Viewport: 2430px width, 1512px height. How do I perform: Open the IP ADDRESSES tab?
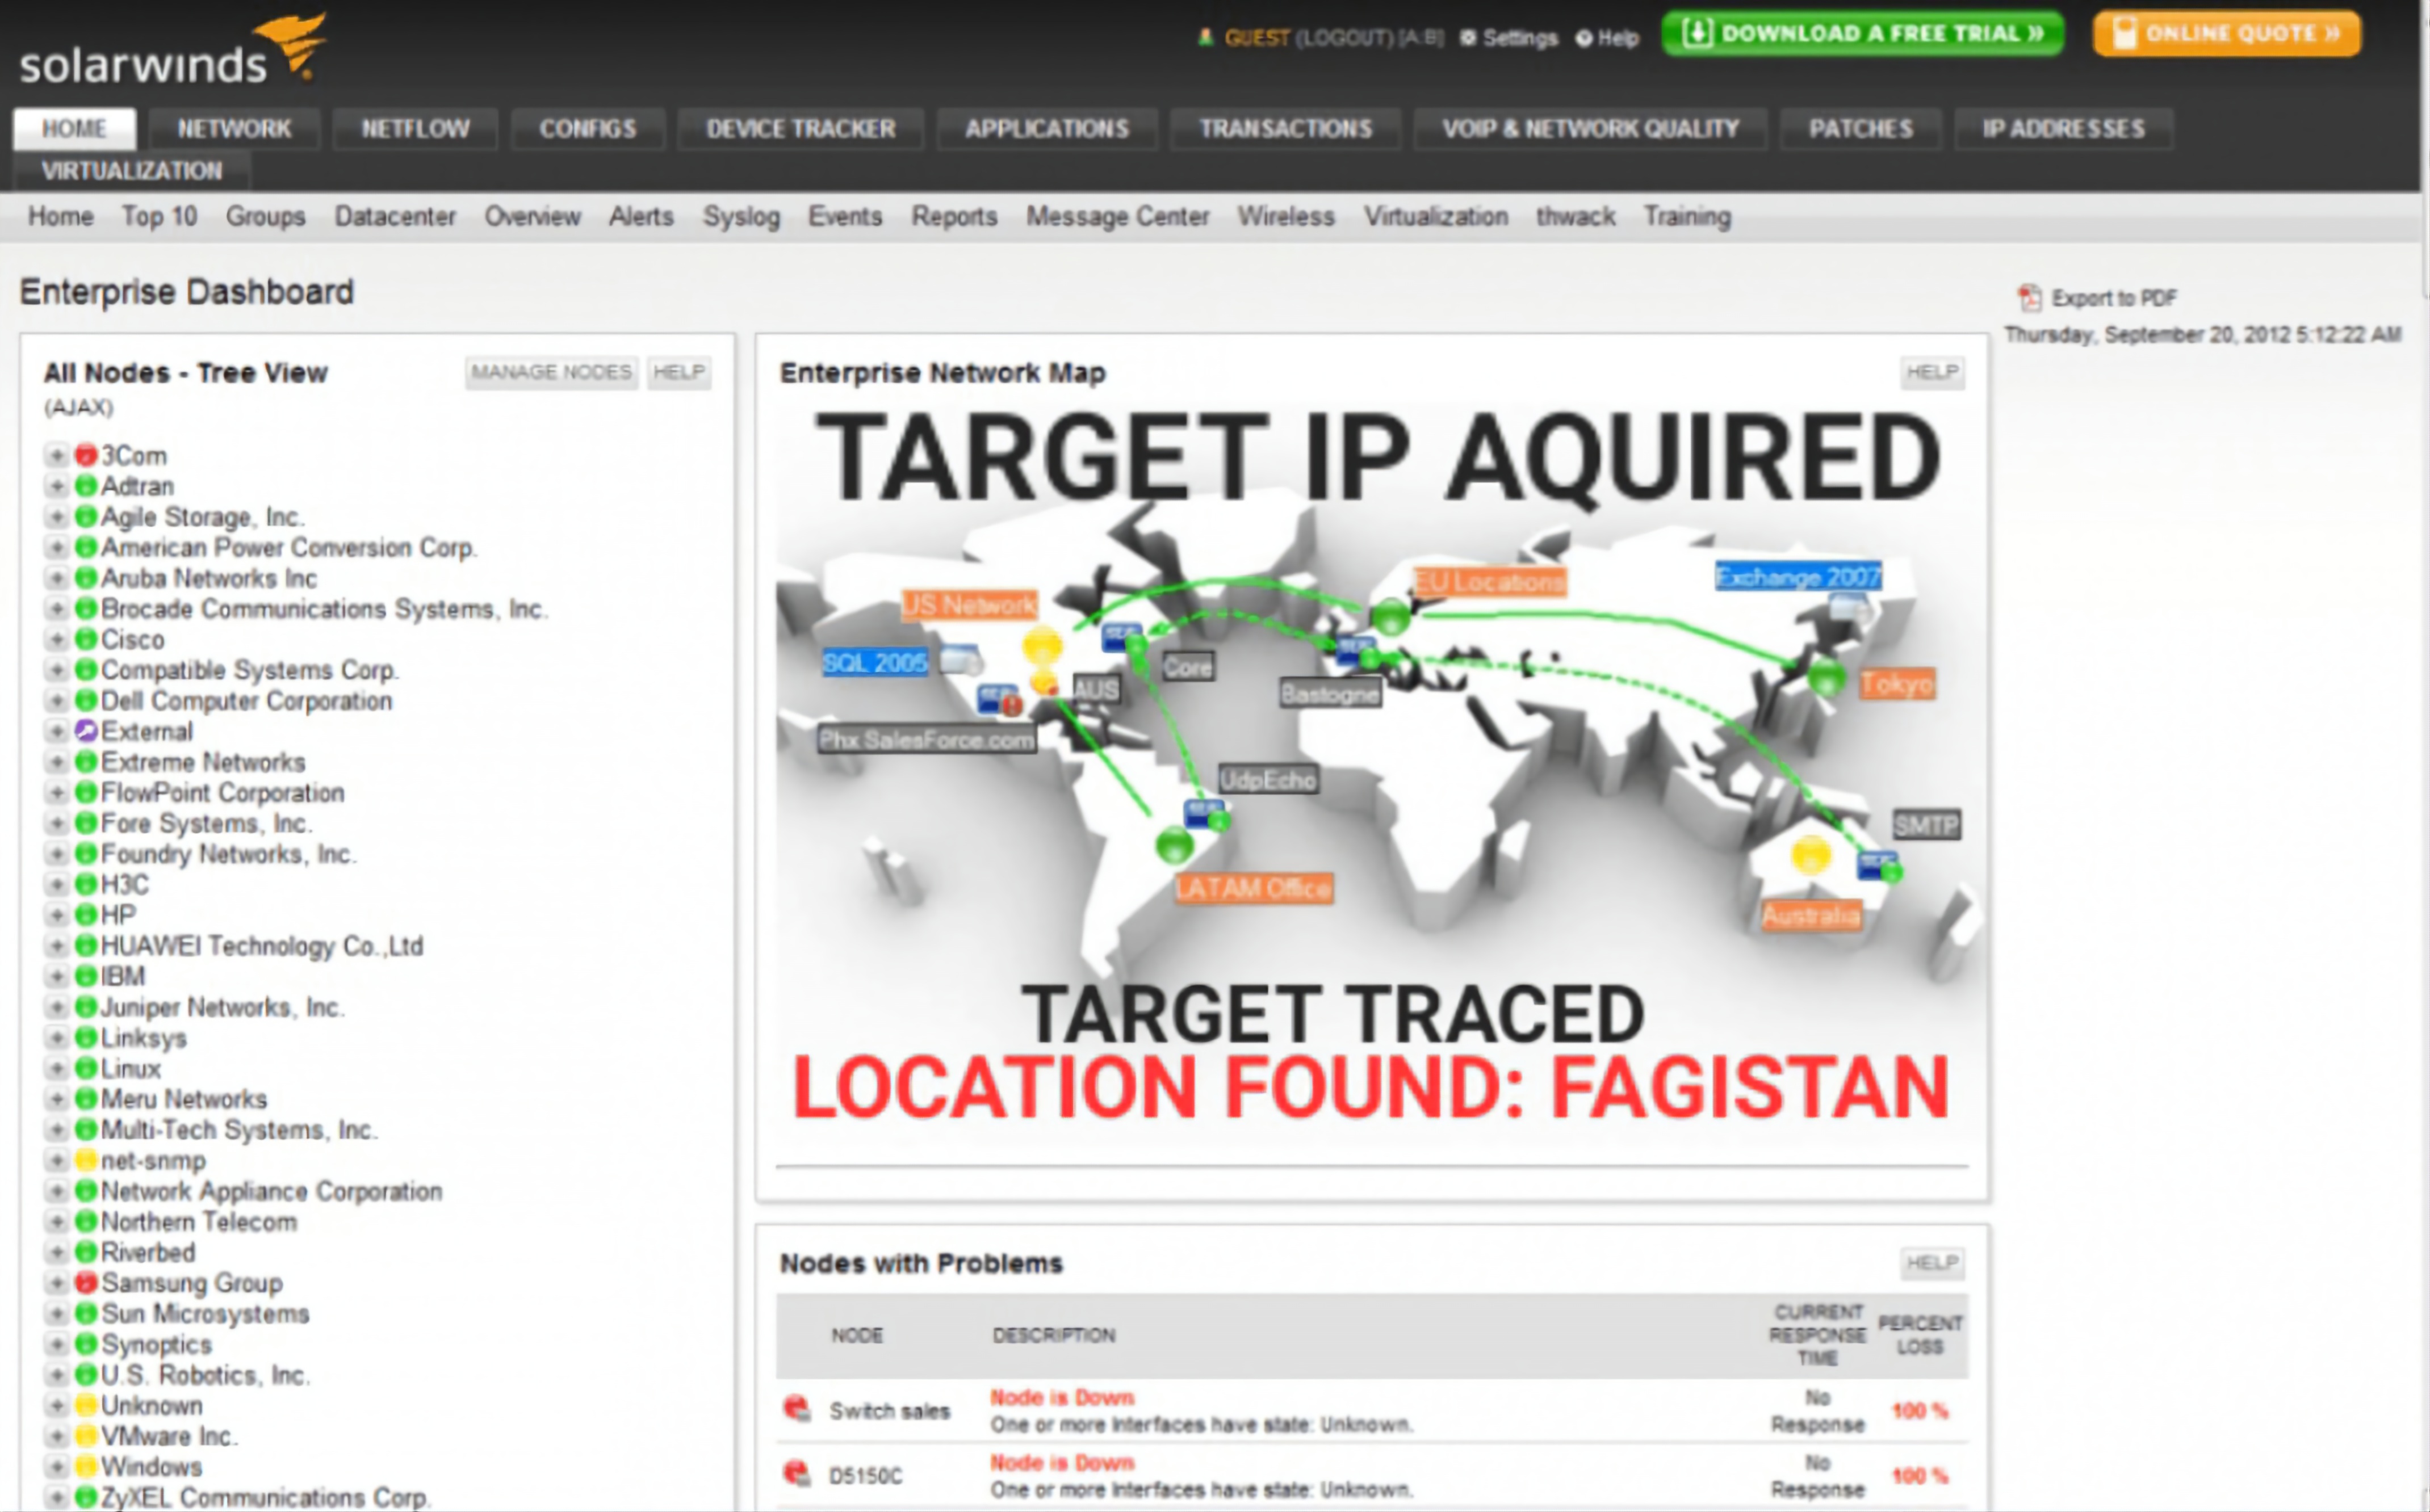(x=2063, y=129)
